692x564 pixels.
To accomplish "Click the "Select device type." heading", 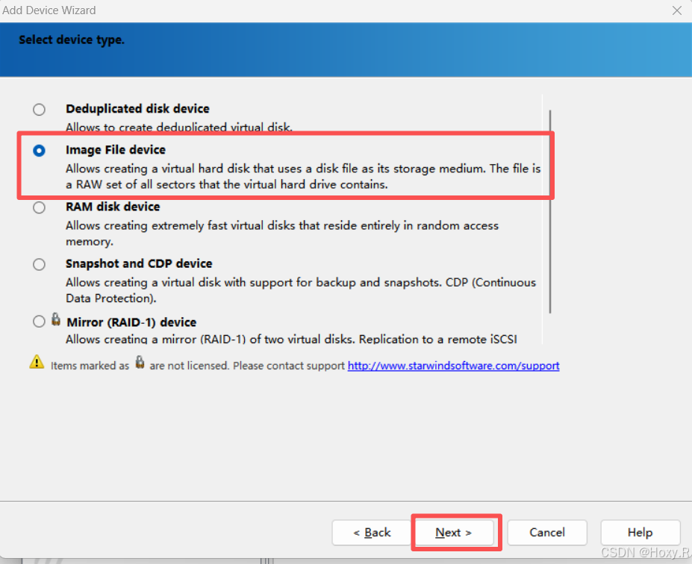I will point(72,40).
